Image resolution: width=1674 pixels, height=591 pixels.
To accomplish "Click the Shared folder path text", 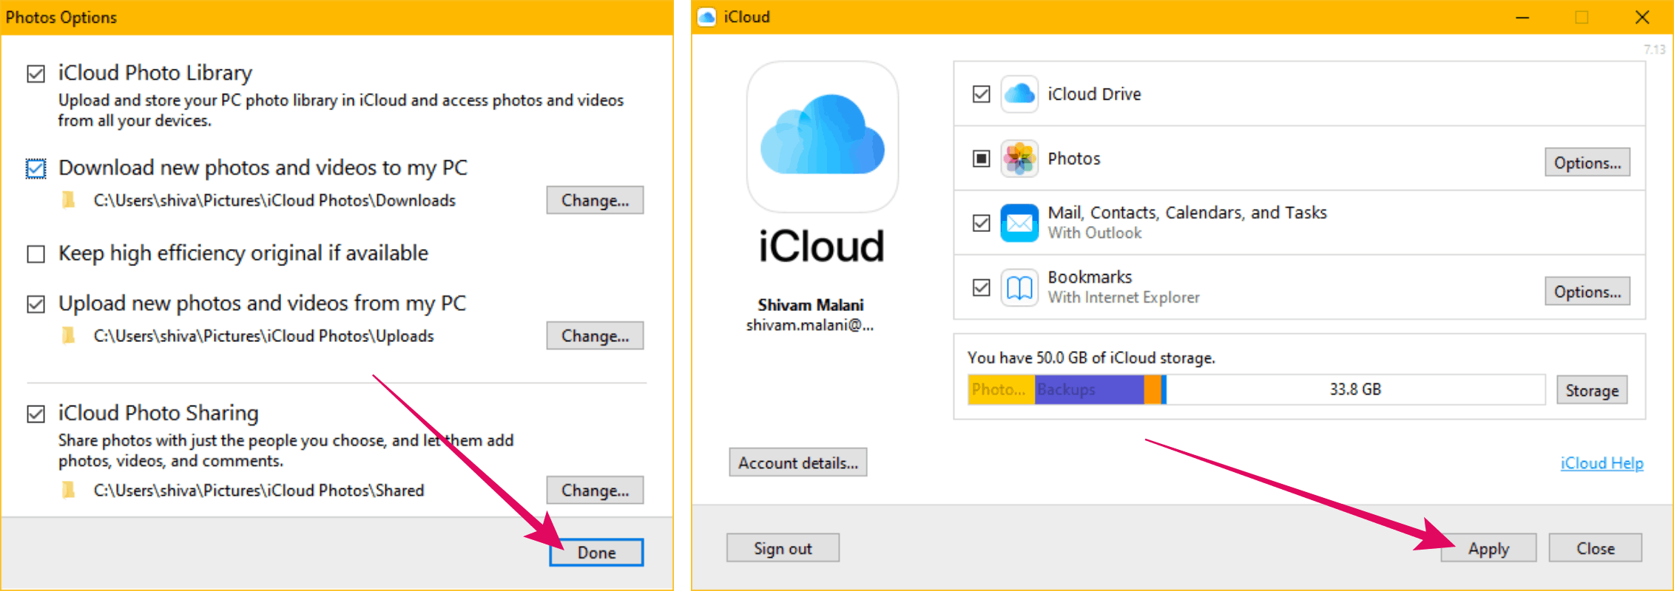I will [258, 490].
